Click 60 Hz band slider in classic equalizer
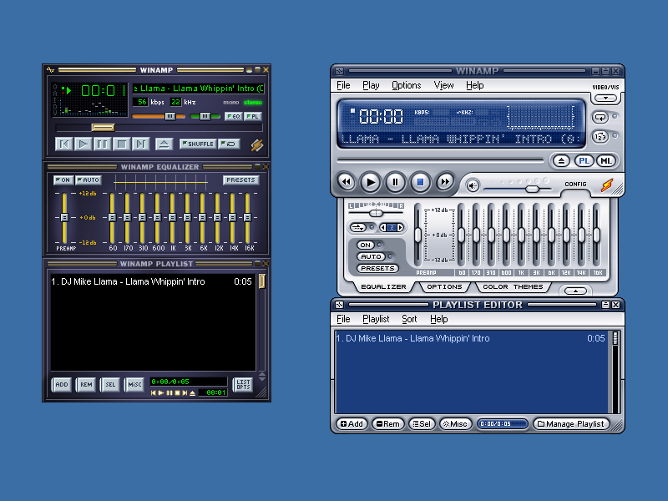Screen dimensions: 668x501 point(112,217)
